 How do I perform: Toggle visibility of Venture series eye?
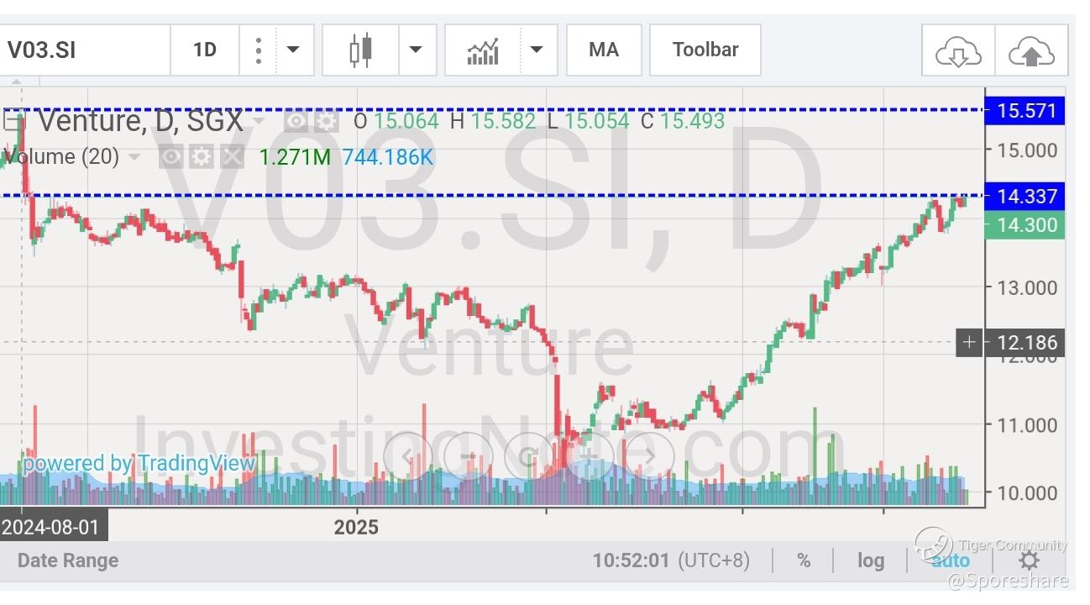pyautogui.click(x=296, y=121)
